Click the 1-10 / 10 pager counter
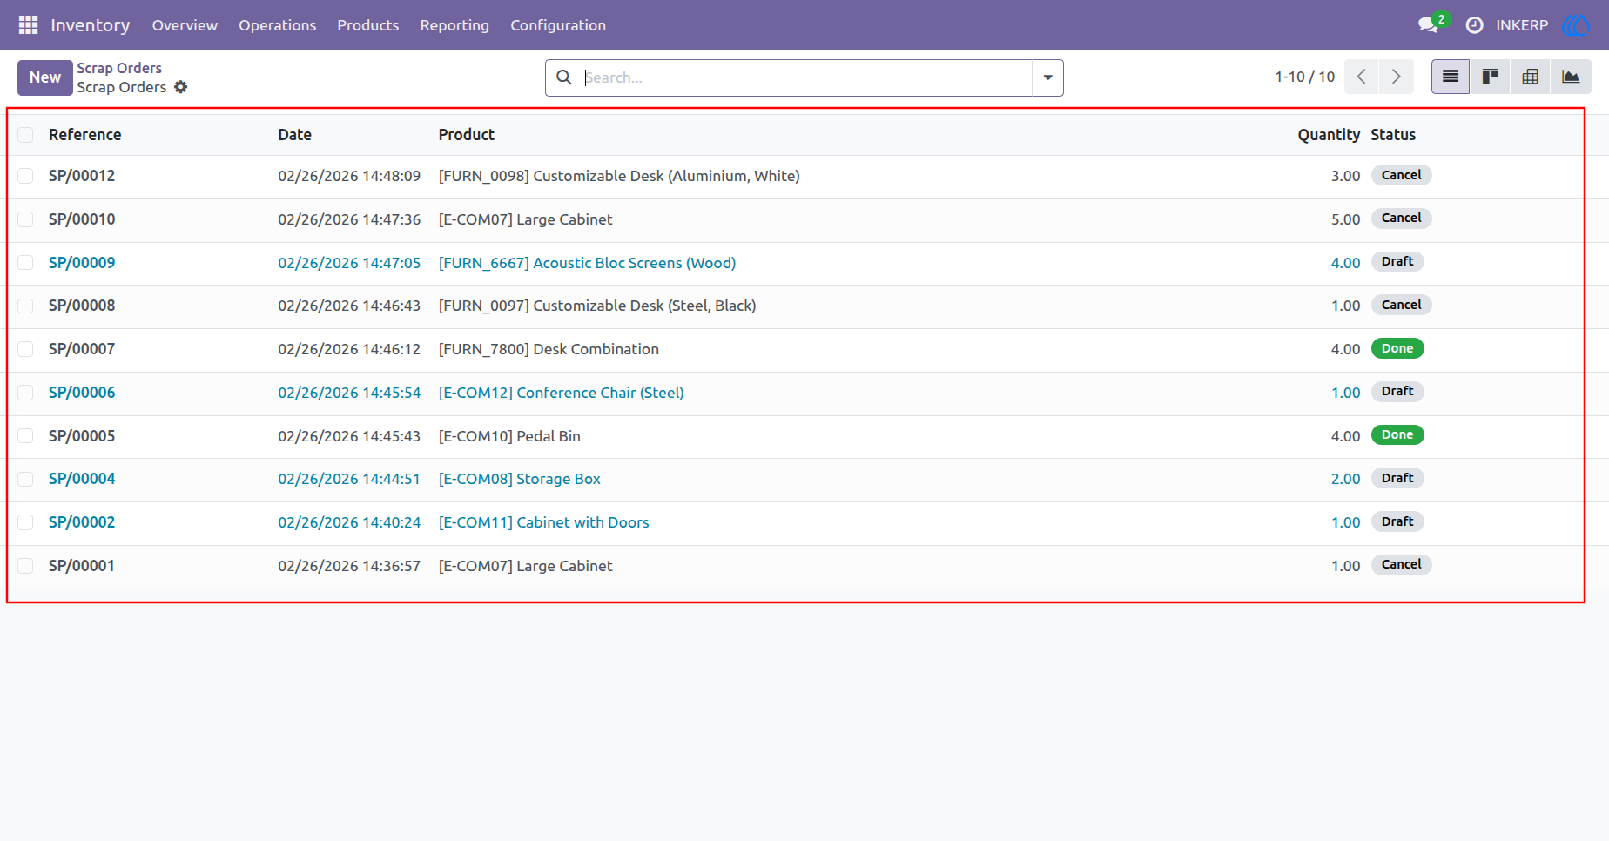 click(x=1304, y=77)
